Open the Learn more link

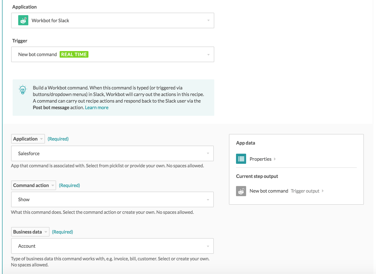97,107
